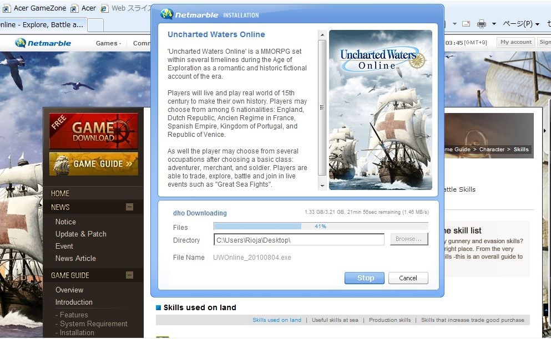551x339 pixels.
Task: Click the Uncharted Waters Online heading
Action: 216,34
